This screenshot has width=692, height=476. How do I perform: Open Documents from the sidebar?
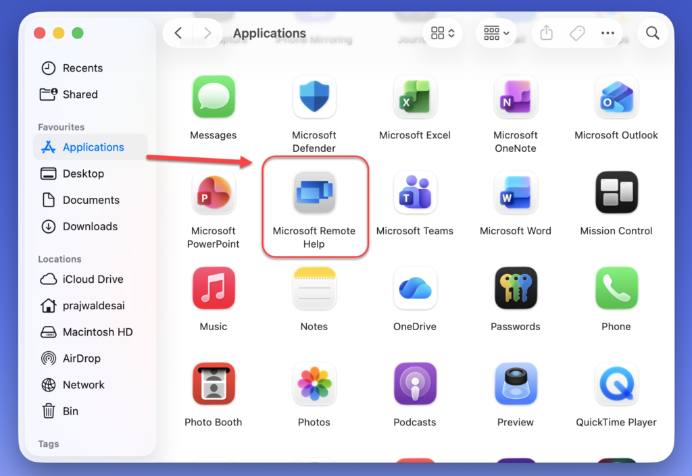91,200
